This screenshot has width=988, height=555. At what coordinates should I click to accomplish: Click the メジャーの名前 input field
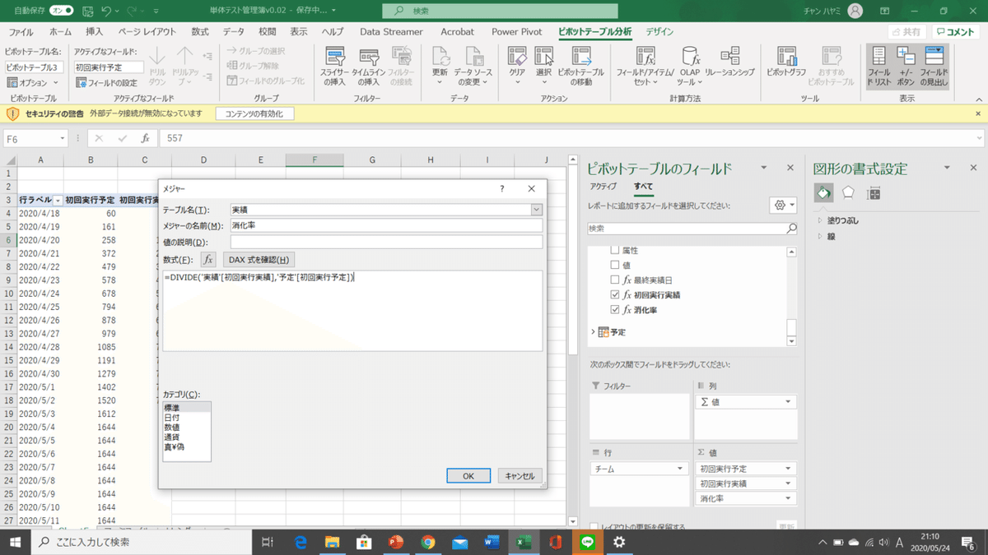[386, 225]
